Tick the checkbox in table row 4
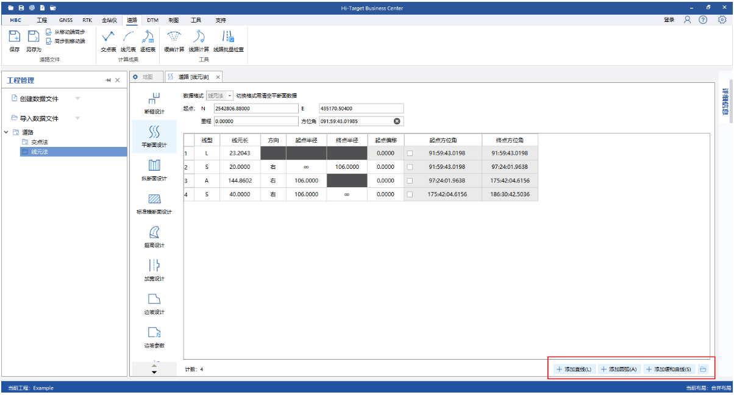Viewport: 734px width, 395px height. click(410, 194)
